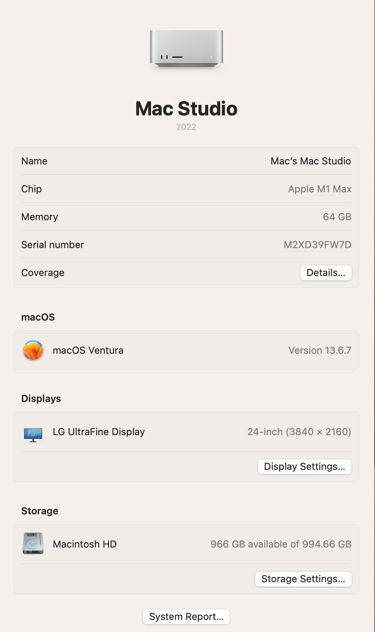Click the macOS Ventura logo icon
This screenshot has width=375, height=632.
coord(33,350)
